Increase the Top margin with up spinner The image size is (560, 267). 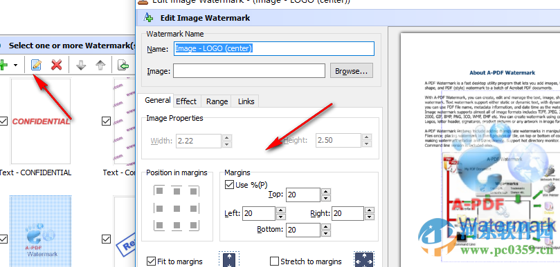326,192
